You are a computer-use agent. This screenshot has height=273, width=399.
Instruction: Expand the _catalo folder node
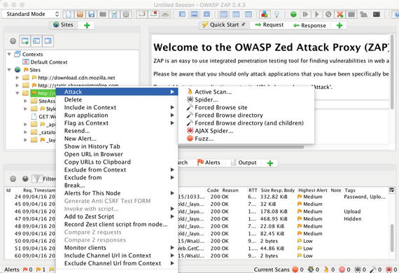point(25,132)
